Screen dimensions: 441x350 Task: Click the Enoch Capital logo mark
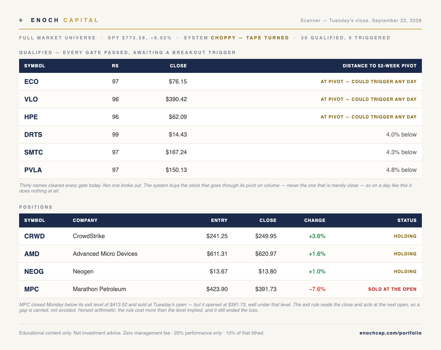21,20
